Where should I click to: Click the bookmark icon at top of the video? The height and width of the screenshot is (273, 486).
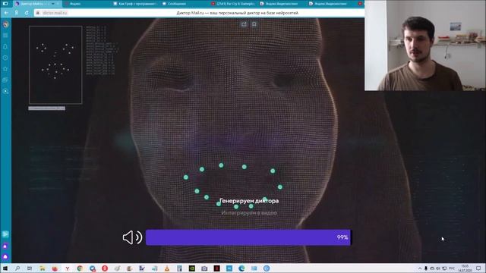(254, 24)
